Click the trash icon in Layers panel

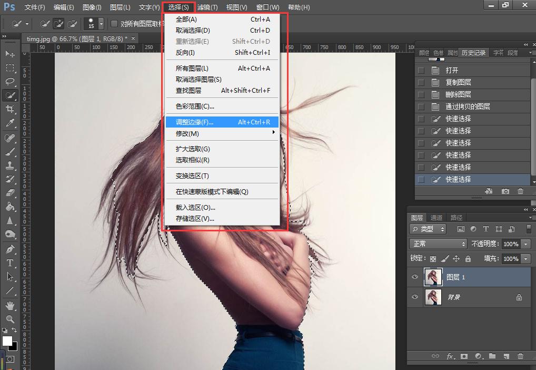click(521, 356)
